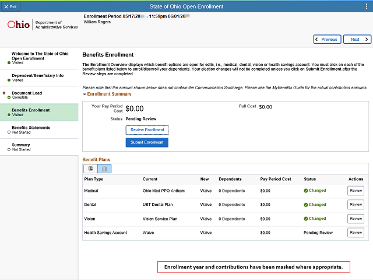The image size is (373, 280).
Task: Go back with the Previous button
Action: point(327,39)
